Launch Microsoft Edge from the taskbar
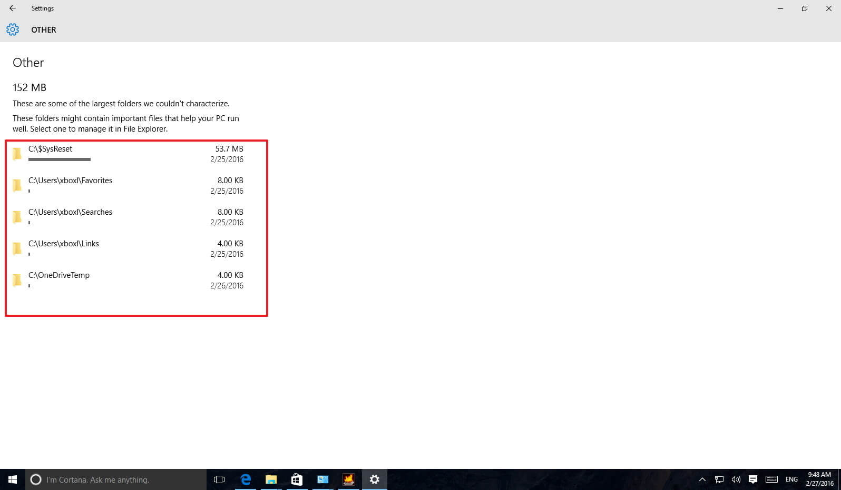Image resolution: width=841 pixels, height=490 pixels. [246, 479]
